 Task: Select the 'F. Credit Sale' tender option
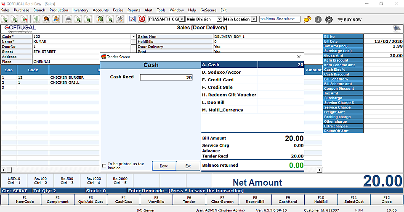tap(252, 87)
